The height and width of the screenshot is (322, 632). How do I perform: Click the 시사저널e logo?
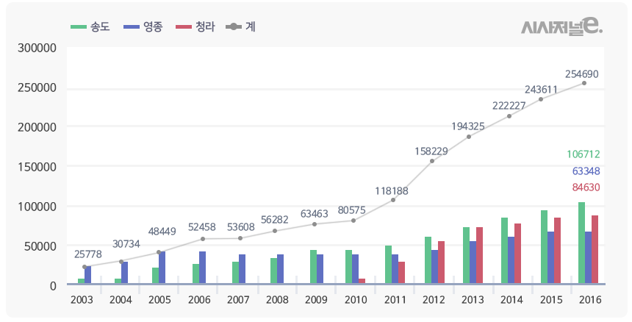[562, 26]
